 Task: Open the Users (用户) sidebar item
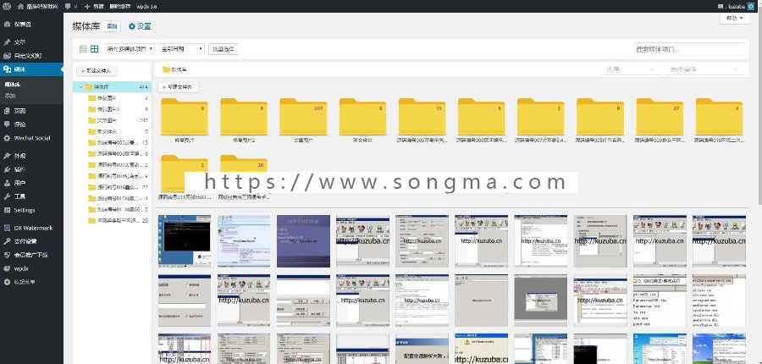(31, 183)
